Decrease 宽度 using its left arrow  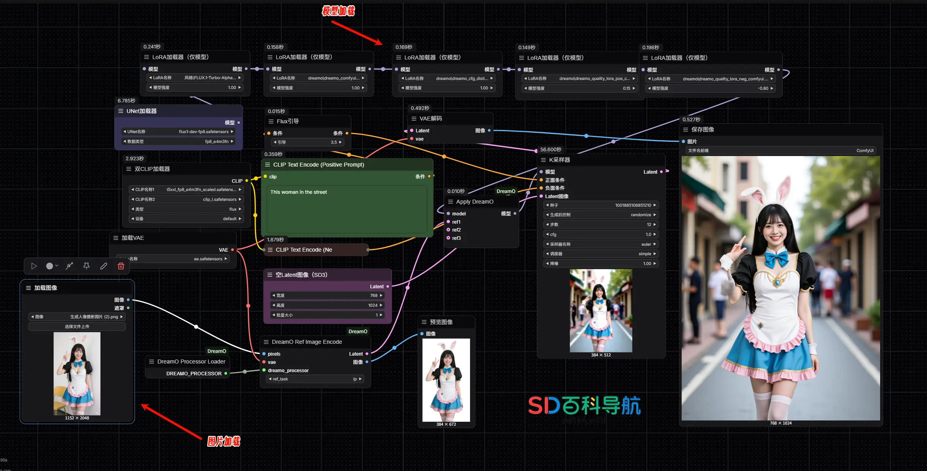coord(273,296)
